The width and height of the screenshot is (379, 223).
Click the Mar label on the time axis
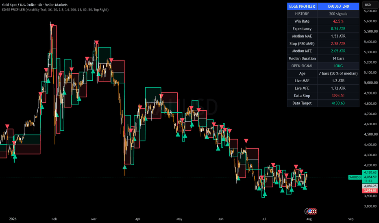94,219
